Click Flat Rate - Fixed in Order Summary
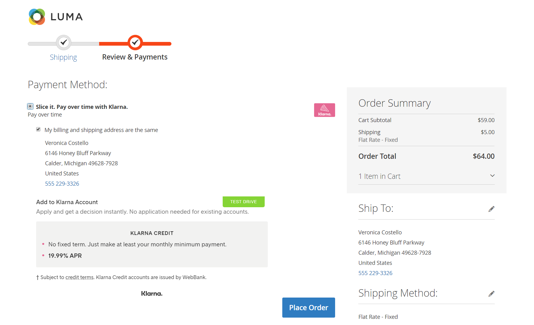534x325 pixels. pyautogui.click(x=378, y=140)
